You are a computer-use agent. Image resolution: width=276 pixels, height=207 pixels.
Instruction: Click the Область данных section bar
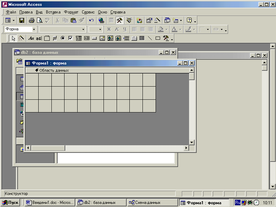coord(107,70)
